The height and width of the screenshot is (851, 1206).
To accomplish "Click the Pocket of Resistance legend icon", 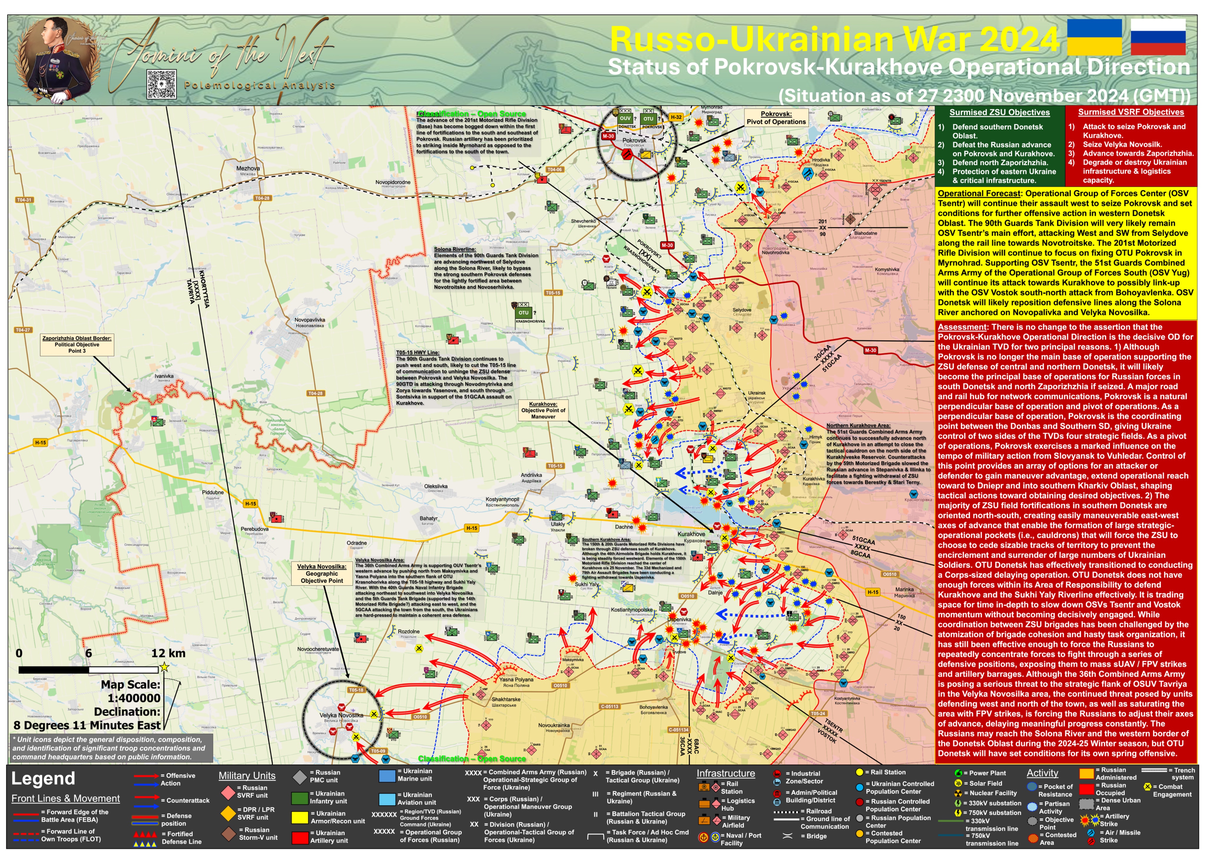I will pyautogui.click(x=1032, y=787).
